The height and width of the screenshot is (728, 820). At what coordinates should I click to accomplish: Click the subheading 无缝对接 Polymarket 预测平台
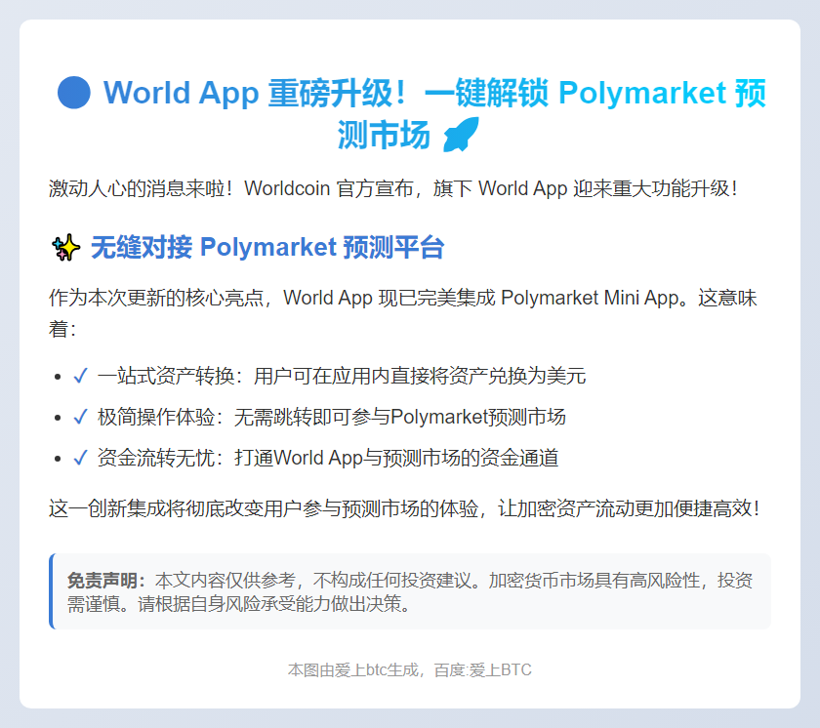click(266, 248)
